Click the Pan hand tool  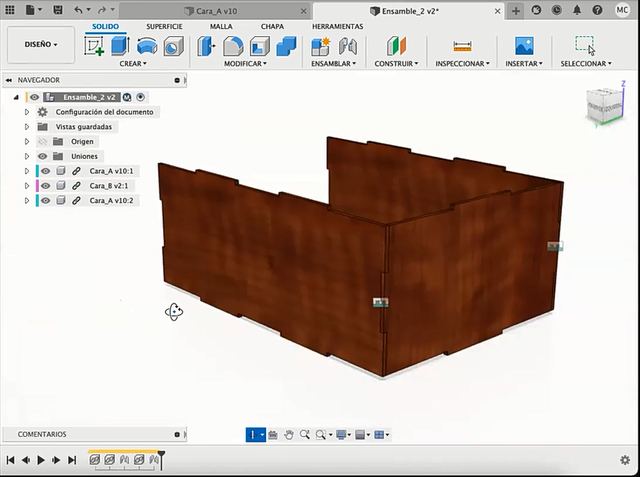pos(289,434)
